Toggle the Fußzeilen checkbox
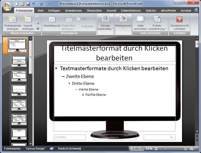 (79, 26)
